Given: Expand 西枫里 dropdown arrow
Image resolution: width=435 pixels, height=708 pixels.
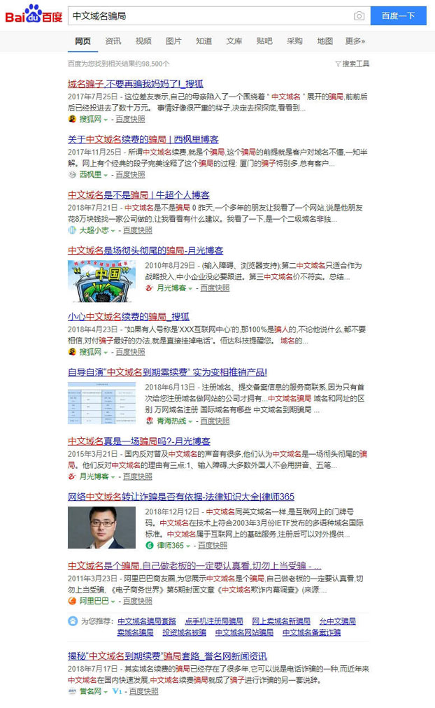Looking at the screenshot, I should pyautogui.click(x=106, y=175).
